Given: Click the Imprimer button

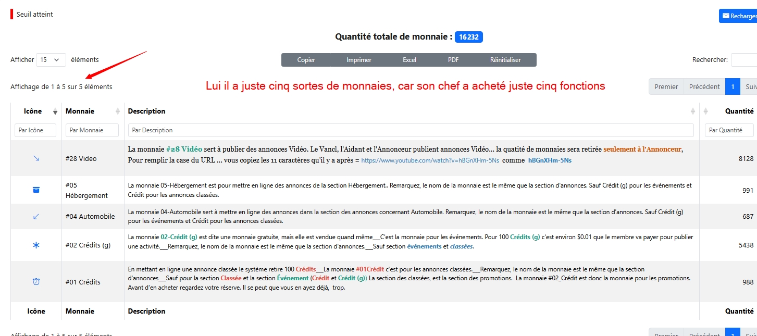Looking at the screenshot, I should [x=359, y=60].
